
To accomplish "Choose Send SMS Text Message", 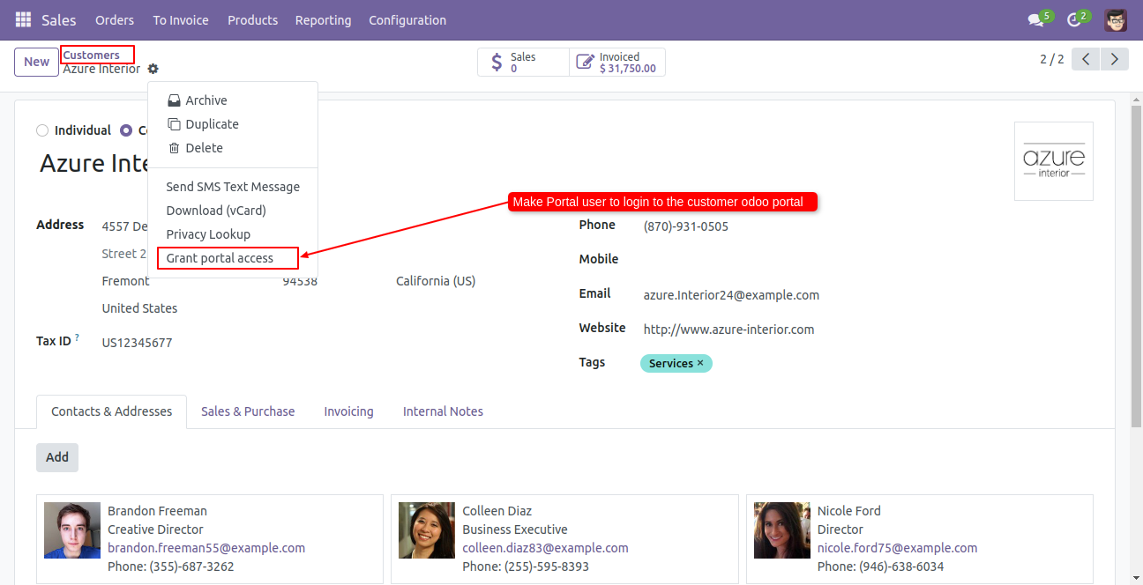I will click(x=233, y=187).
